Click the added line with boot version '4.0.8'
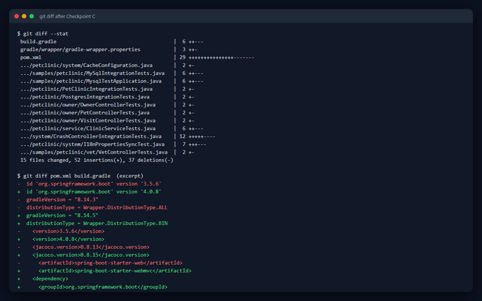 (x=89, y=192)
